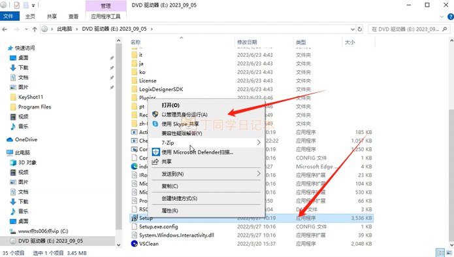Select the ja folder icon

pos(135,63)
